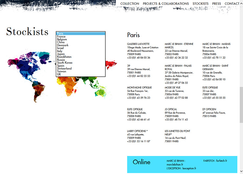243x174 pixels.
Task: Click Marc Le Bihan - Etienne Marcel entry
Action: click(179, 46)
